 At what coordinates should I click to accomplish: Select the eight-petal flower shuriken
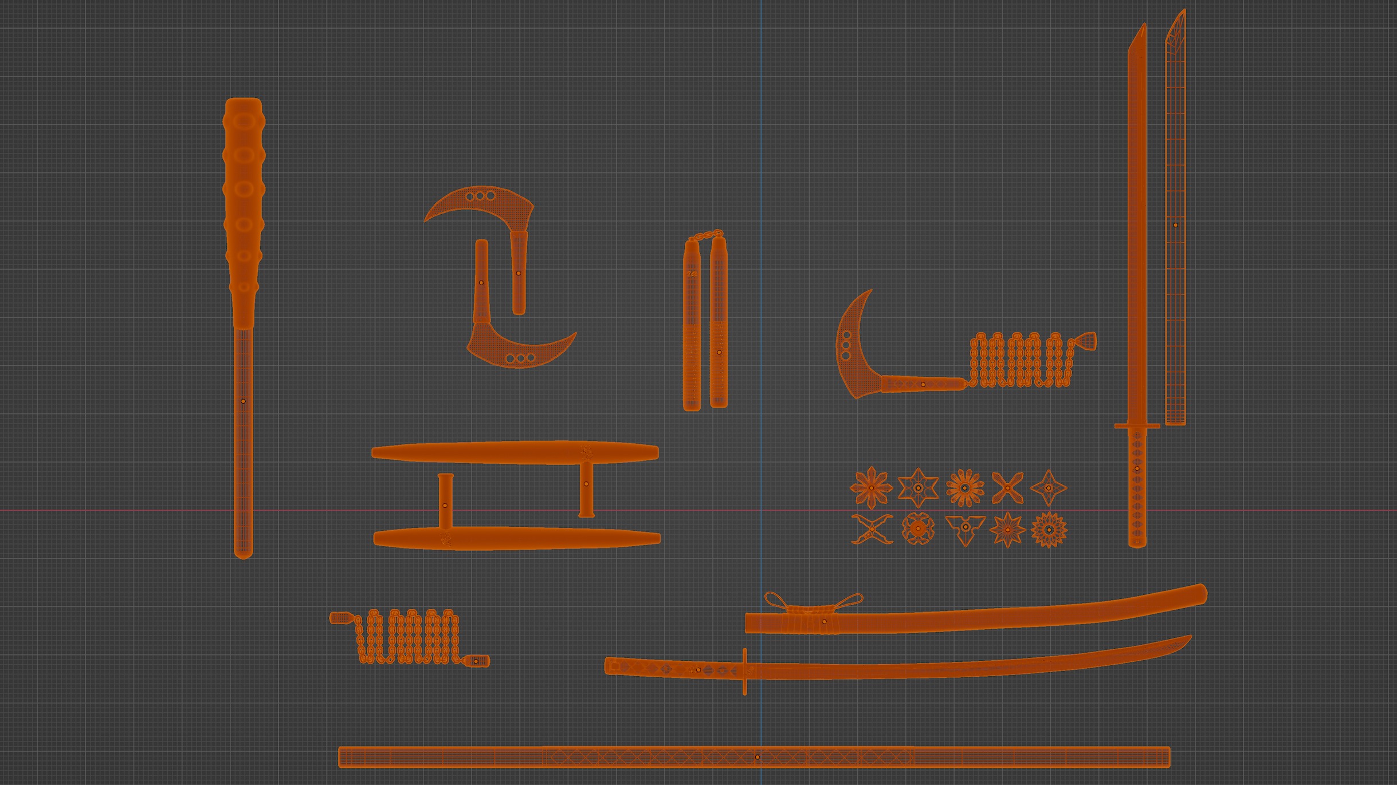click(x=872, y=488)
